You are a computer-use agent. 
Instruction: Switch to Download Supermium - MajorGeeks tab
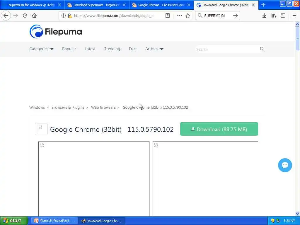point(97,5)
